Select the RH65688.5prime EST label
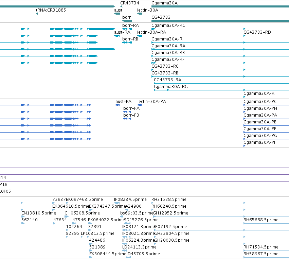The image size is (289, 259). coord(261,220)
